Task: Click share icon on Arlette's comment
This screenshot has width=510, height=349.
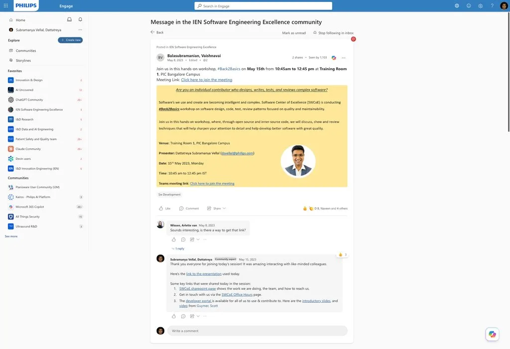Action: [192, 239]
